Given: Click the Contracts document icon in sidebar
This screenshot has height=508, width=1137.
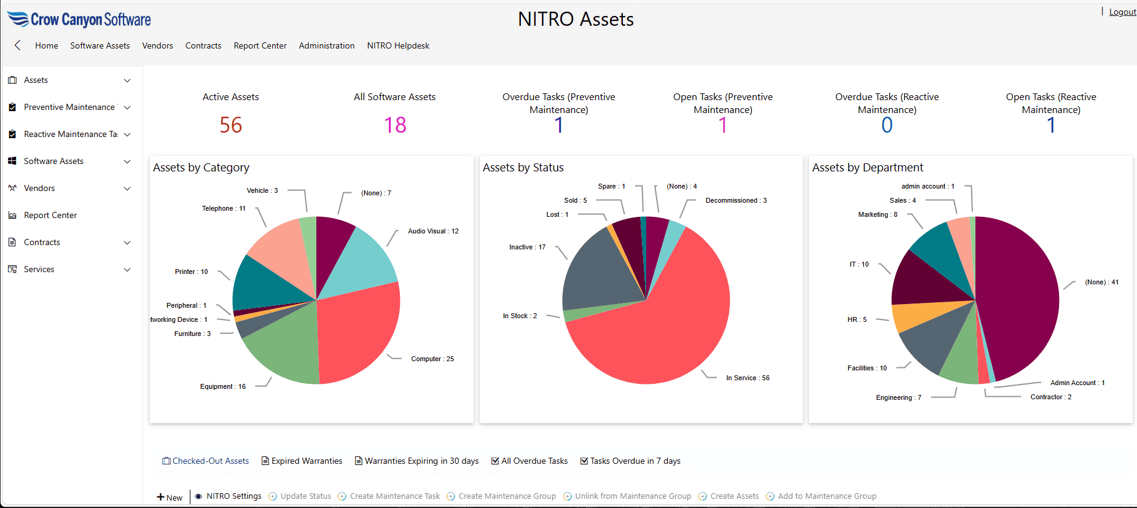Looking at the screenshot, I should coord(12,242).
